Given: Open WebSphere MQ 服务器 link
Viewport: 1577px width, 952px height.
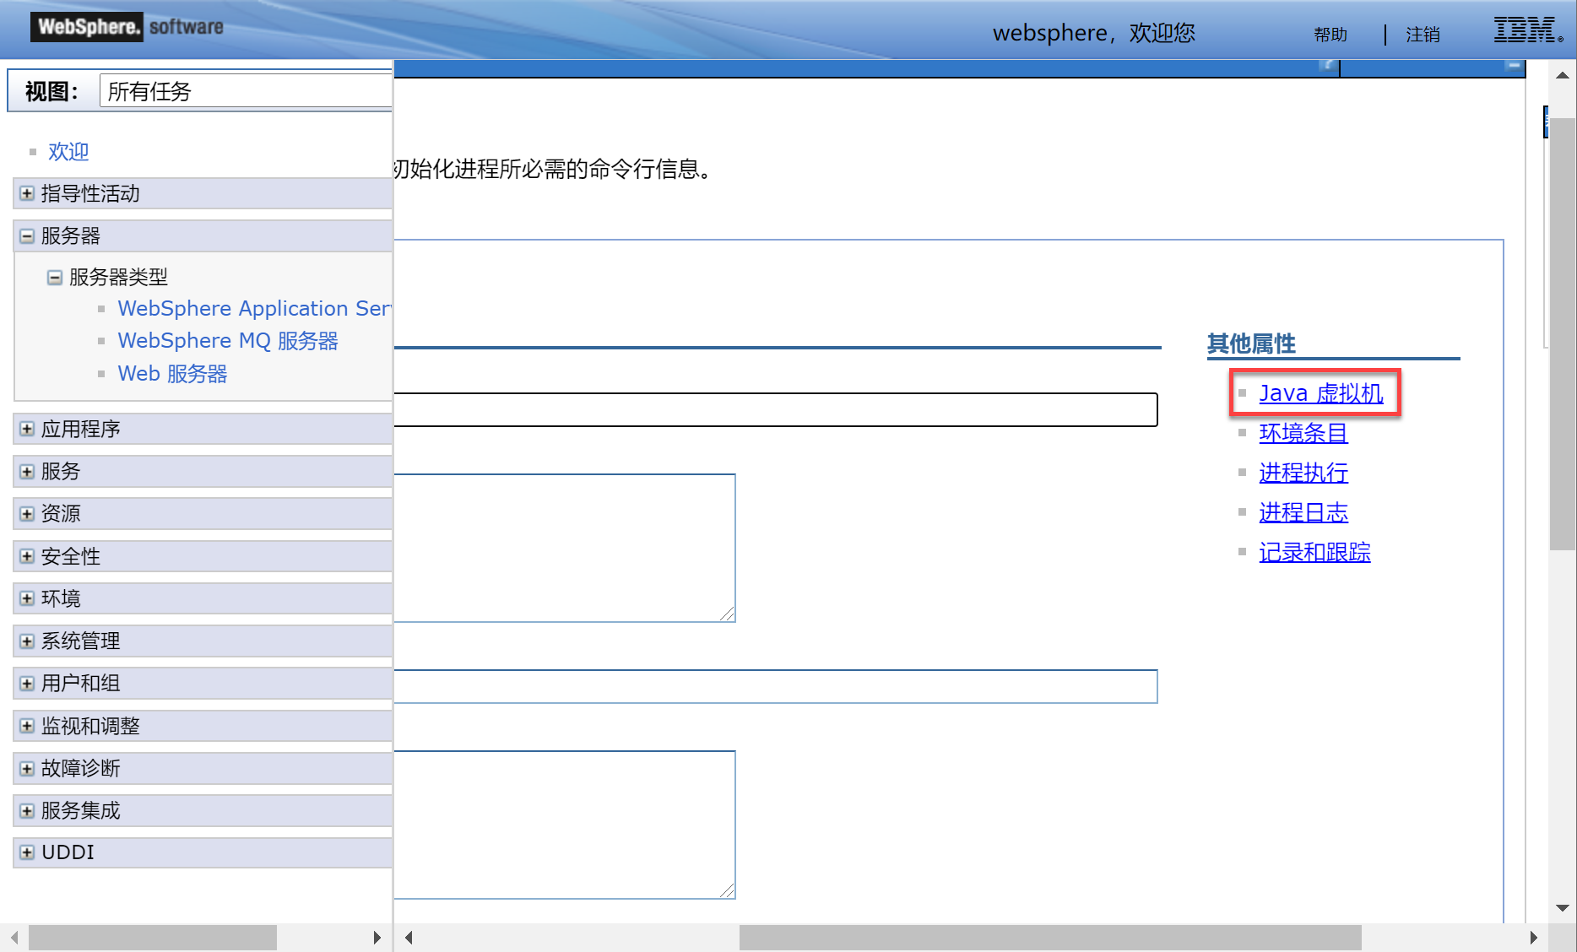Looking at the screenshot, I should [x=228, y=341].
